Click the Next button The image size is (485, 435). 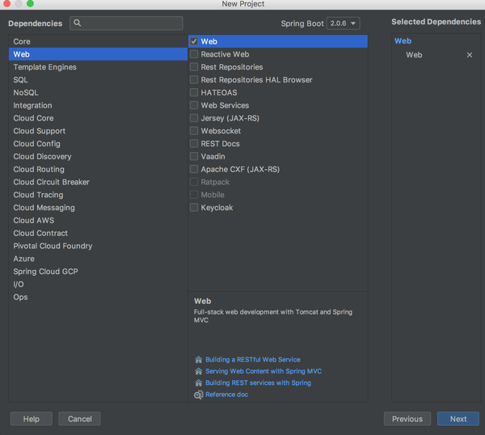click(458, 419)
